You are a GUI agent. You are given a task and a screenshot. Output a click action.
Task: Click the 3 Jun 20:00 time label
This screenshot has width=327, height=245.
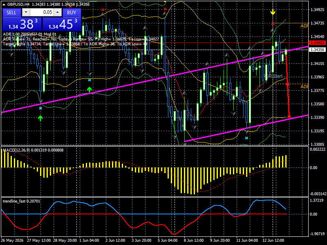tap(141, 240)
